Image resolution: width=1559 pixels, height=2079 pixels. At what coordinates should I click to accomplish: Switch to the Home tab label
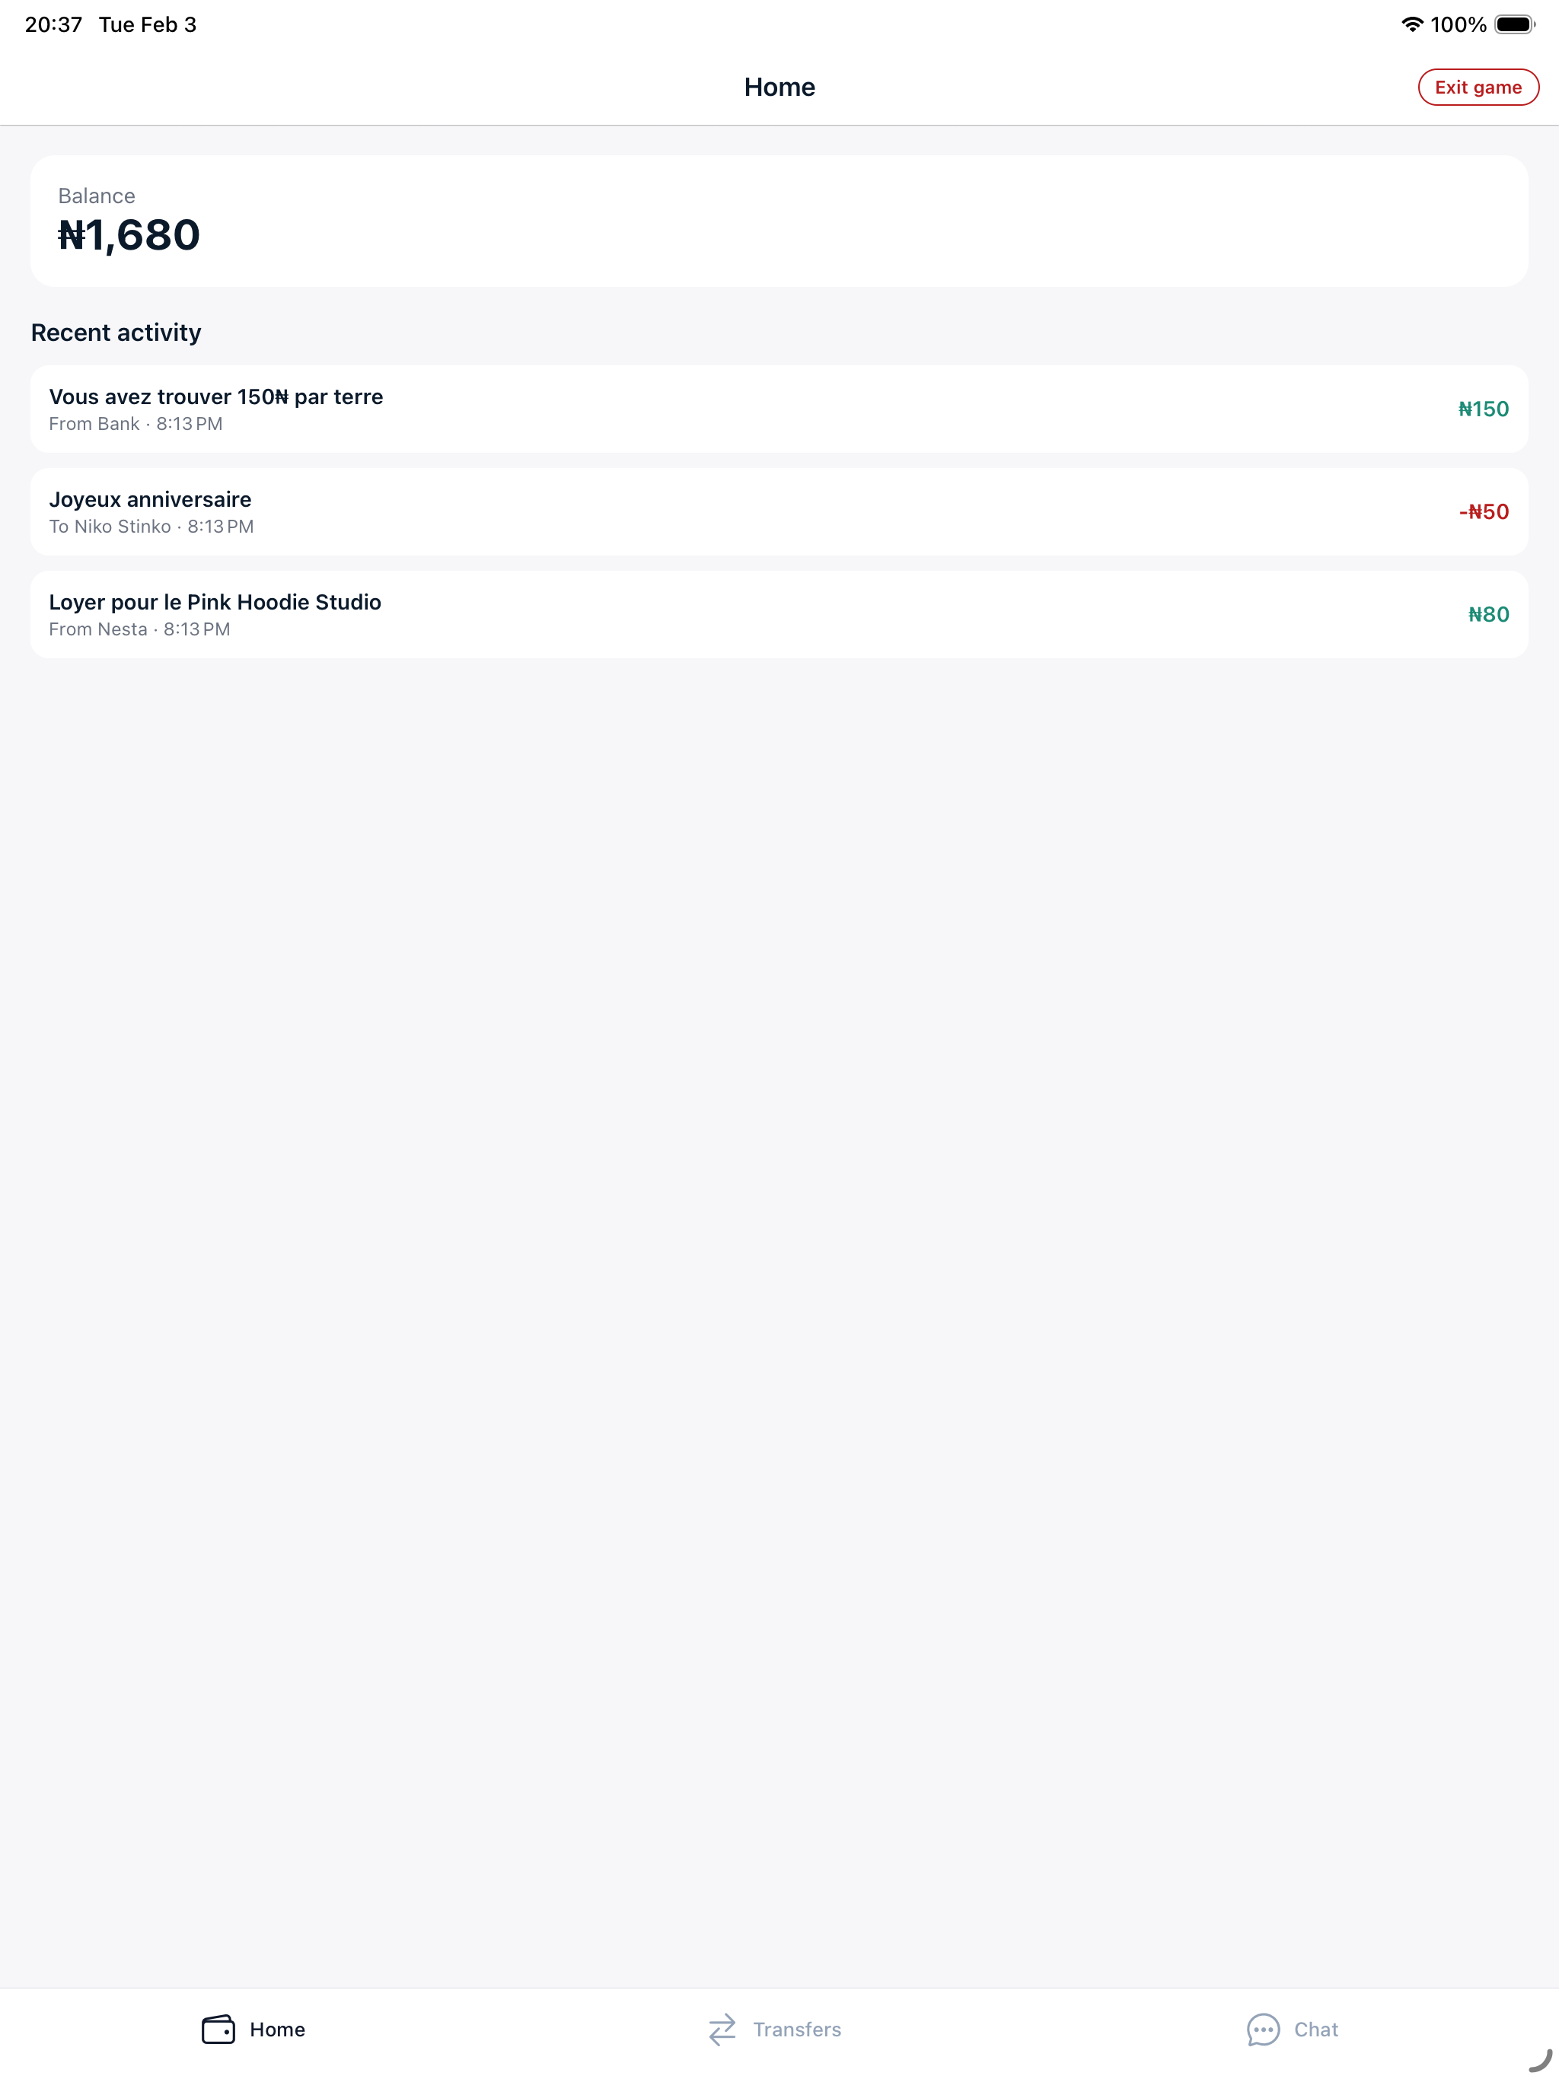point(277,2030)
